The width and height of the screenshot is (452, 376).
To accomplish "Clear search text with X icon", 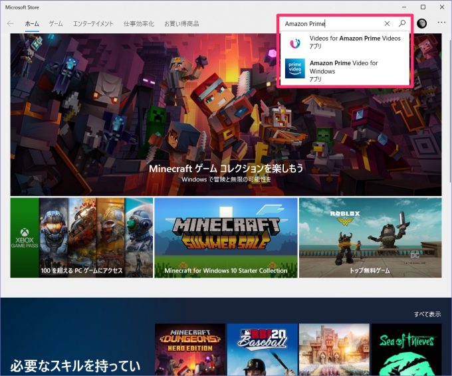I will point(387,24).
